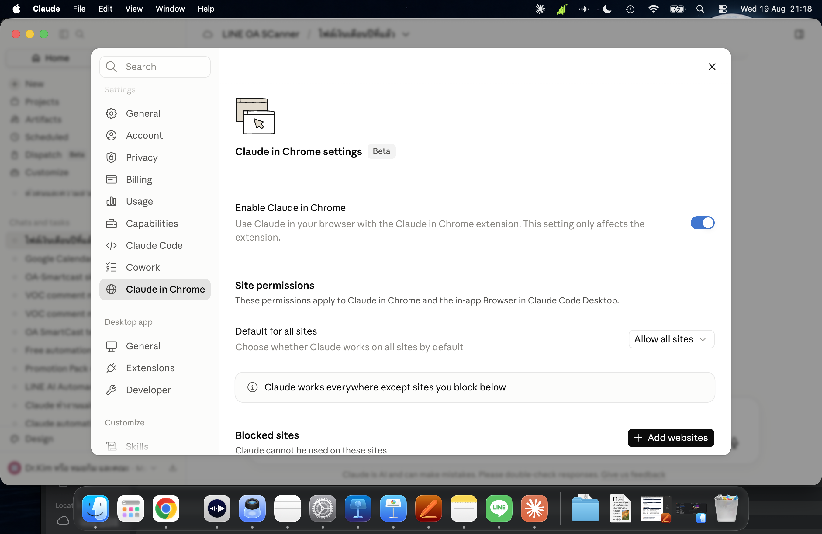Click the Site permissions heading
The image size is (822, 534).
click(x=275, y=285)
